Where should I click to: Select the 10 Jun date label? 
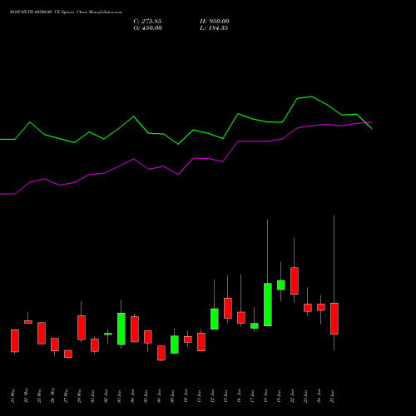[186, 396]
